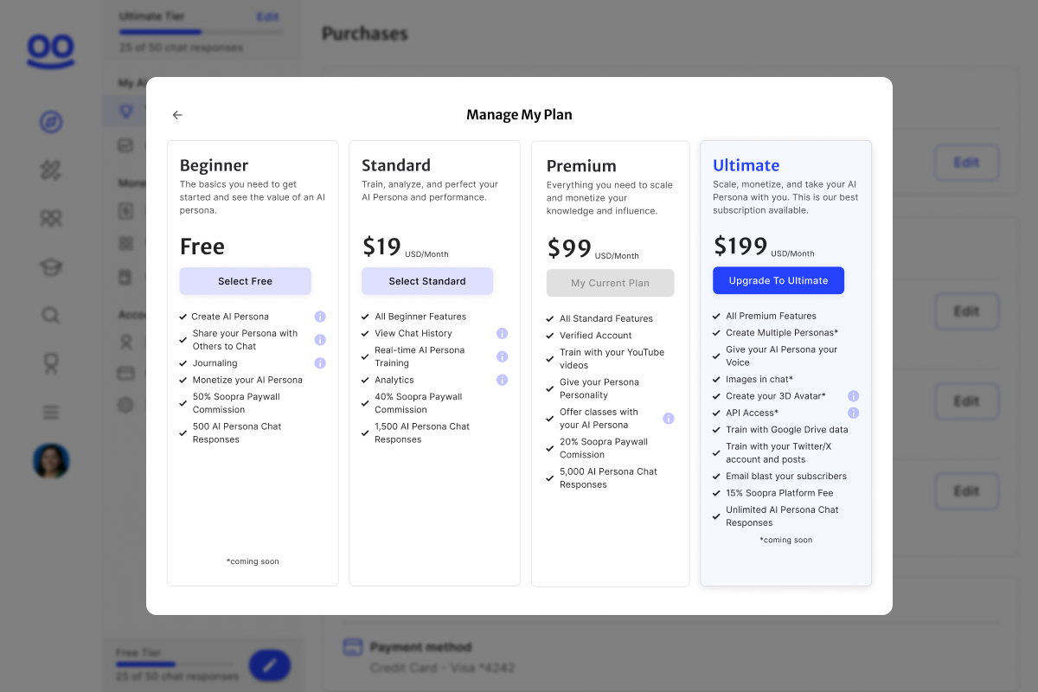This screenshot has width=1038, height=692.
Task: Open the community people icon
Action: (x=51, y=219)
